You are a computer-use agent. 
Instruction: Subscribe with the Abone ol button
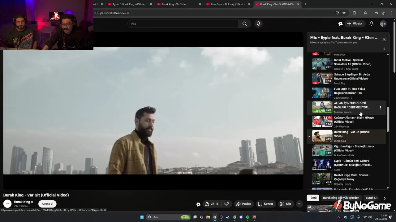coord(47,204)
